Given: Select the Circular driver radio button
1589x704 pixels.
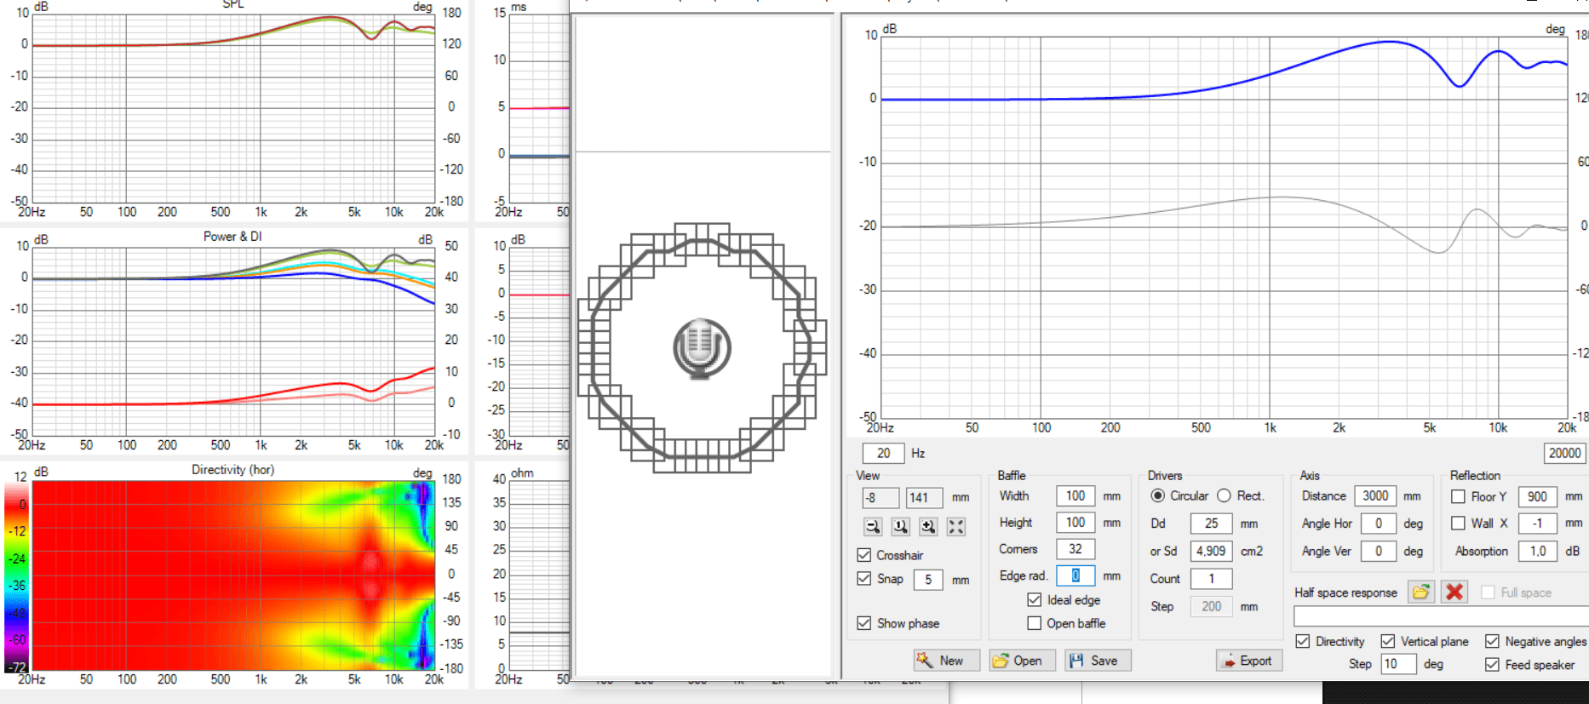Looking at the screenshot, I should (x=1158, y=495).
